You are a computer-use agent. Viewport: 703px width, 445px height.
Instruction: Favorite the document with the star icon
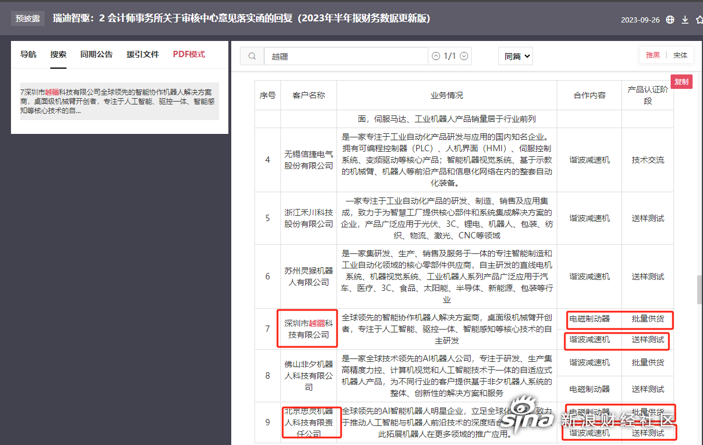tap(699, 20)
